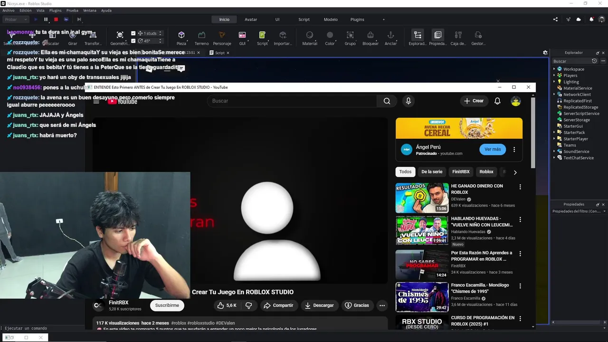Viewport: 608px width, 342px height.
Task: Click the Suscribirme button
Action: point(167,305)
